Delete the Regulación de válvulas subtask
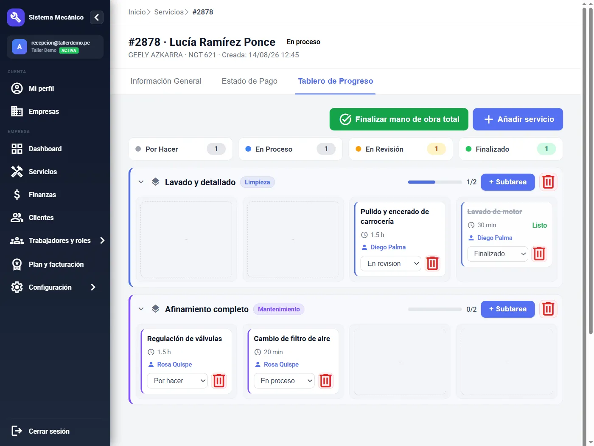 219,381
